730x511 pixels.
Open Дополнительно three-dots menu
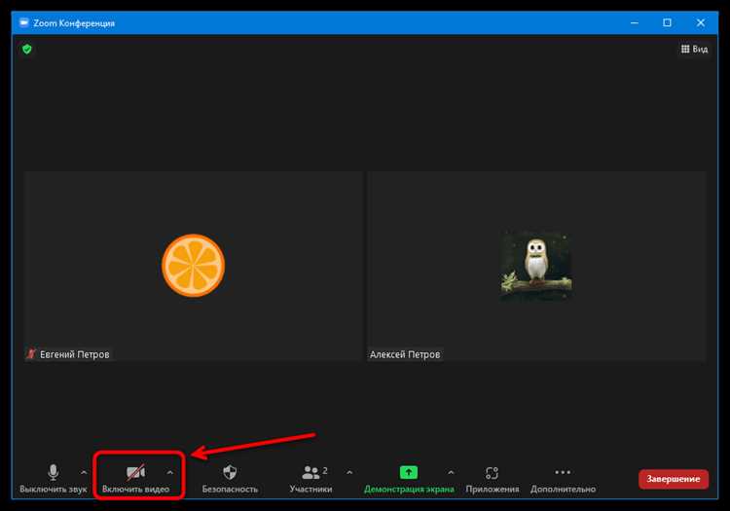tap(563, 479)
